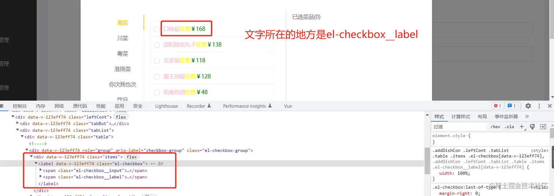Close the DevTools panel
Screen dimensions: 554x196
coord(550,106)
